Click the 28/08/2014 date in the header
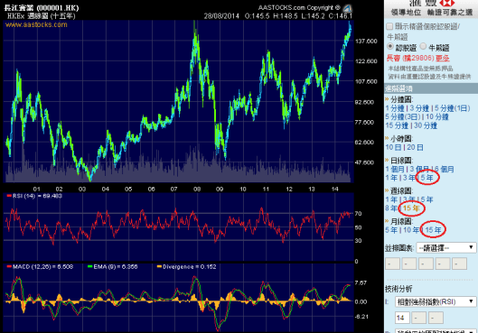This screenshot has height=333, width=478. (x=221, y=16)
